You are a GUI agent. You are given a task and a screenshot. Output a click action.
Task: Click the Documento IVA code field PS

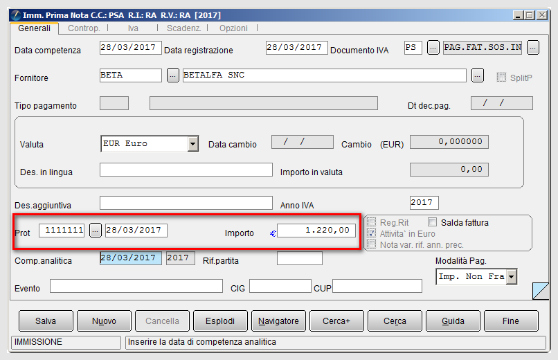click(x=413, y=47)
